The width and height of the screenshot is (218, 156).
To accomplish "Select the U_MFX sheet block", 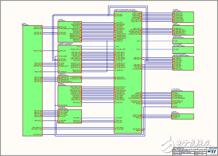I will tap(32, 81).
